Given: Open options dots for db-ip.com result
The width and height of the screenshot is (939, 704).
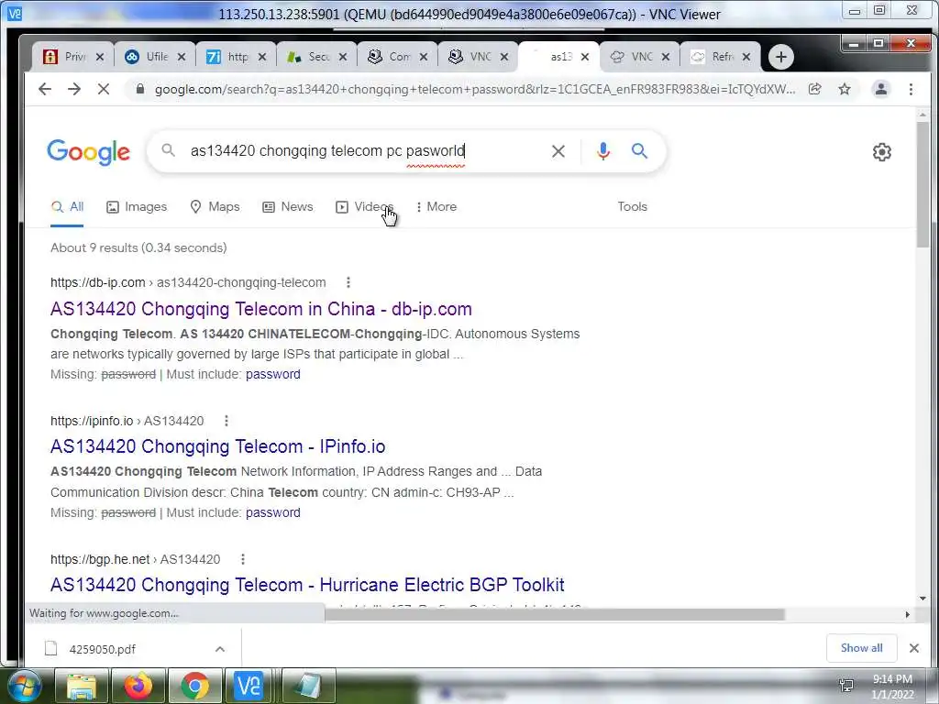Looking at the screenshot, I should click(x=348, y=282).
